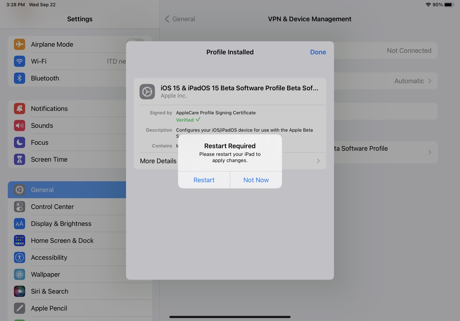The height and width of the screenshot is (321, 460).
Task: Open Airplane Mode settings row
Action: pos(80,44)
